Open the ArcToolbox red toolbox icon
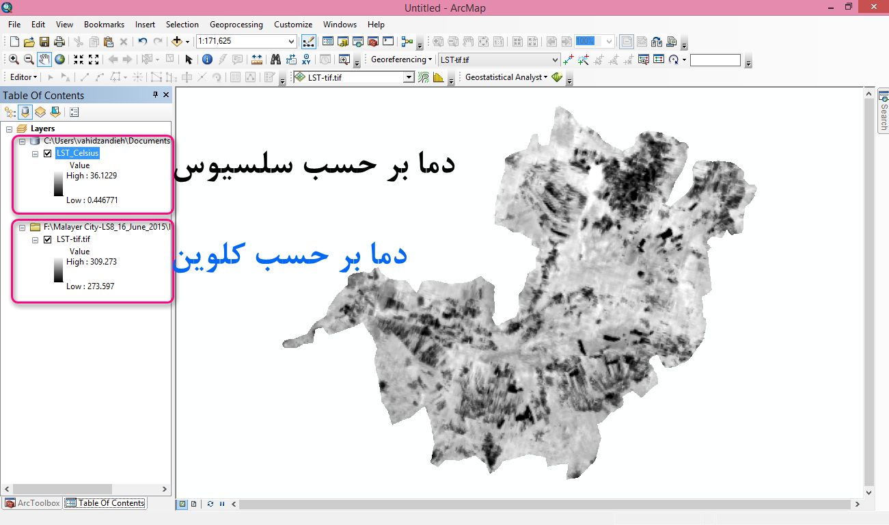 pyautogui.click(x=373, y=42)
